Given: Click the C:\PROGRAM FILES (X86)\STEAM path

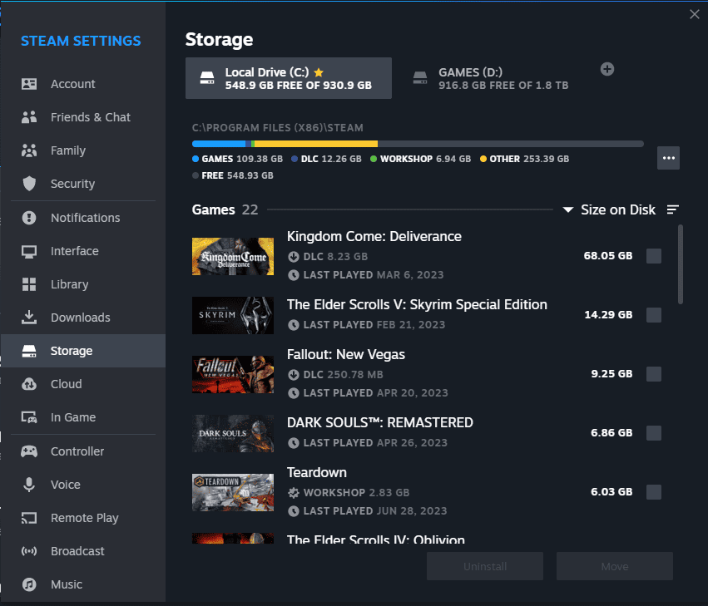Looking at the screenshot, I should coord(278,128).
